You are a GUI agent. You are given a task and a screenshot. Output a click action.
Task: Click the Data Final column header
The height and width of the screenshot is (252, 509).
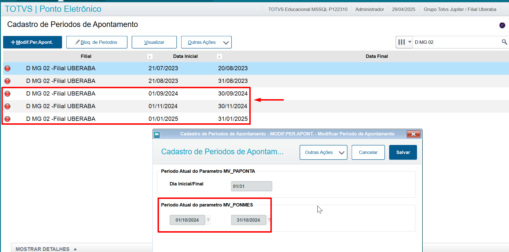[x=377, y=56]
